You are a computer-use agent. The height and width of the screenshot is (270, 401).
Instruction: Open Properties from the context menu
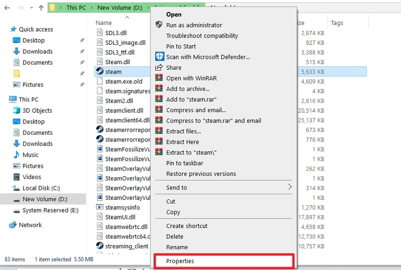[x=224, y=261]
